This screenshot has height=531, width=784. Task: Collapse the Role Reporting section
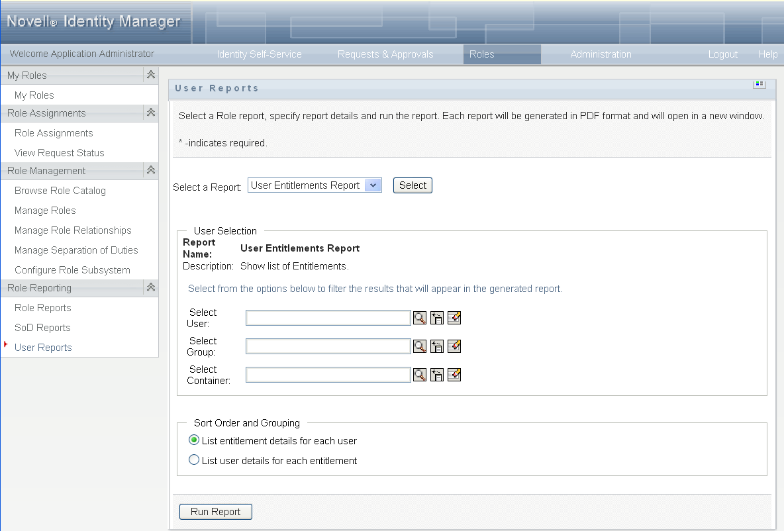click(x=151, y=287)
